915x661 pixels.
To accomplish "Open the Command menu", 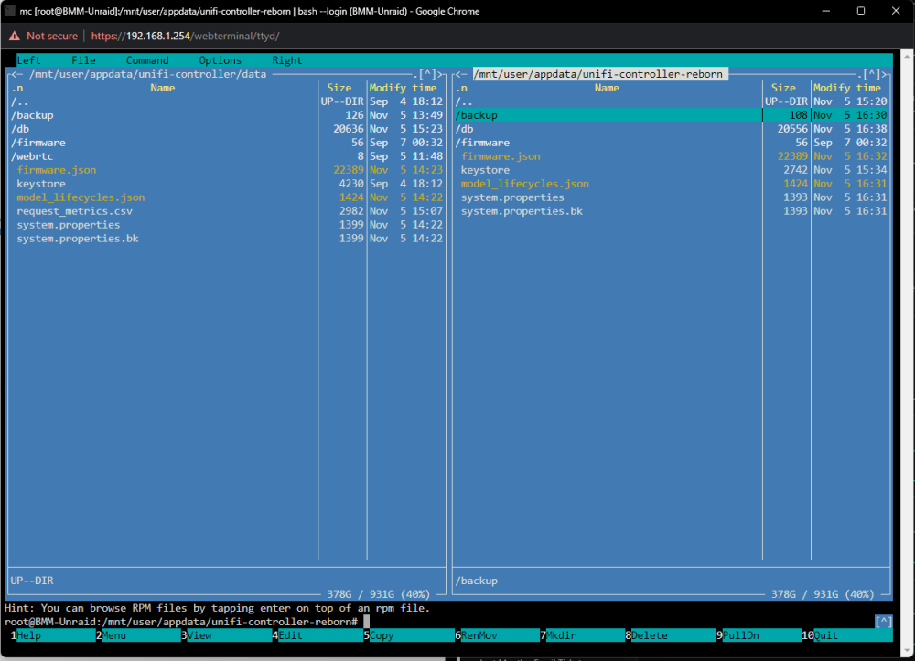I will (x=147, y=60).
